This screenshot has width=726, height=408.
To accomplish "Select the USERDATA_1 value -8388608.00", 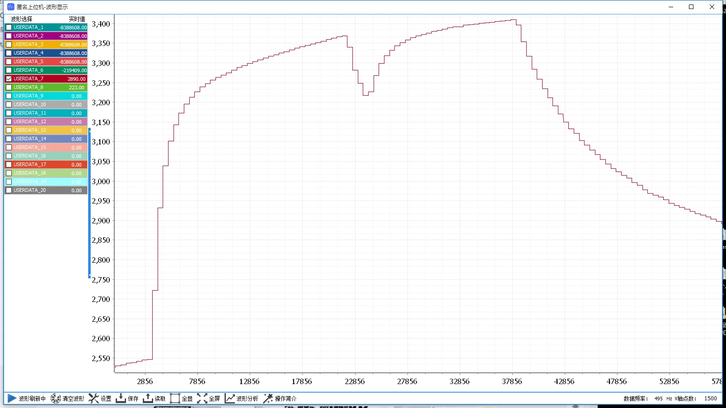I will (73, 28).
